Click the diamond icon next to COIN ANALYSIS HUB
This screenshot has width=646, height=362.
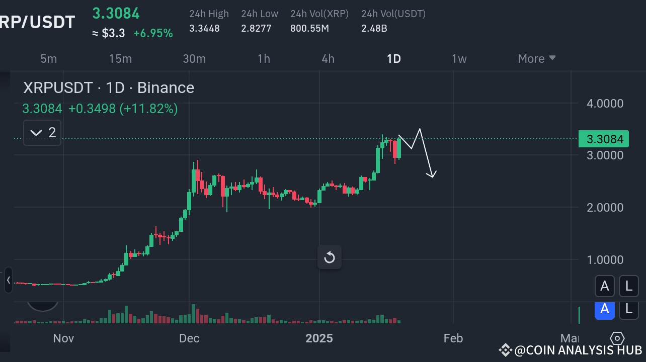click(505, 350)
